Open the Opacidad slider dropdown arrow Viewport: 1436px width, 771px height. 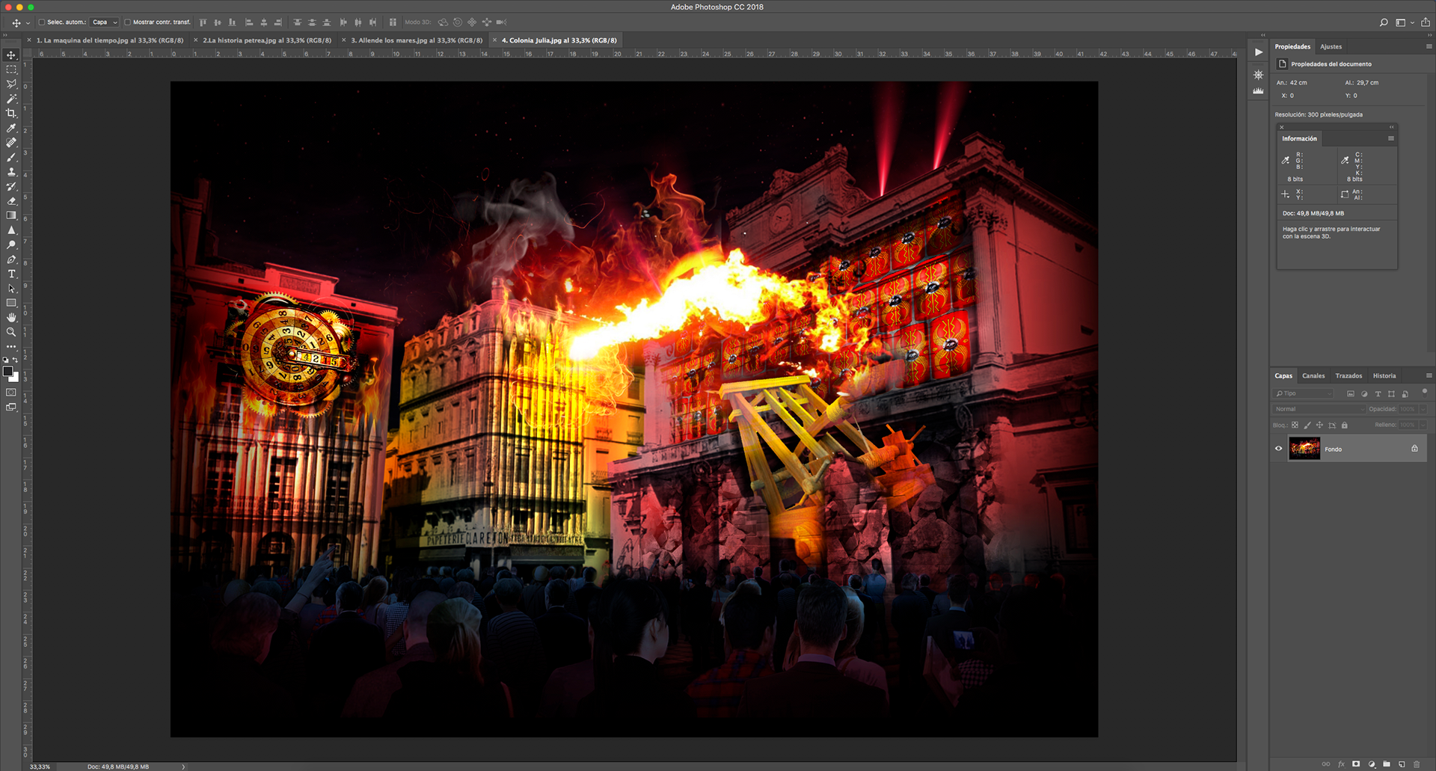point(1423,409)
